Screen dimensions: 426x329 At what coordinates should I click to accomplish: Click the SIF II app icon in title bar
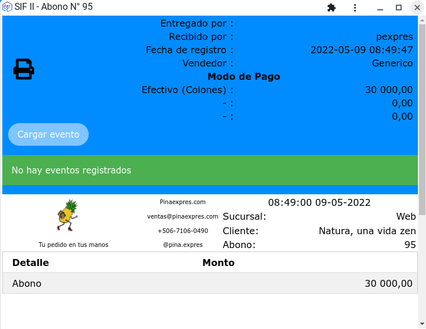(8, 8)
